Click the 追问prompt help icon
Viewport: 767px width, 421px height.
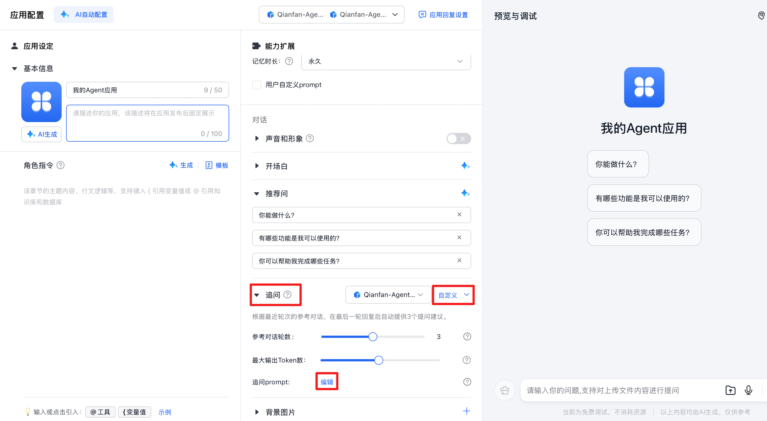(x=467, y=382)
